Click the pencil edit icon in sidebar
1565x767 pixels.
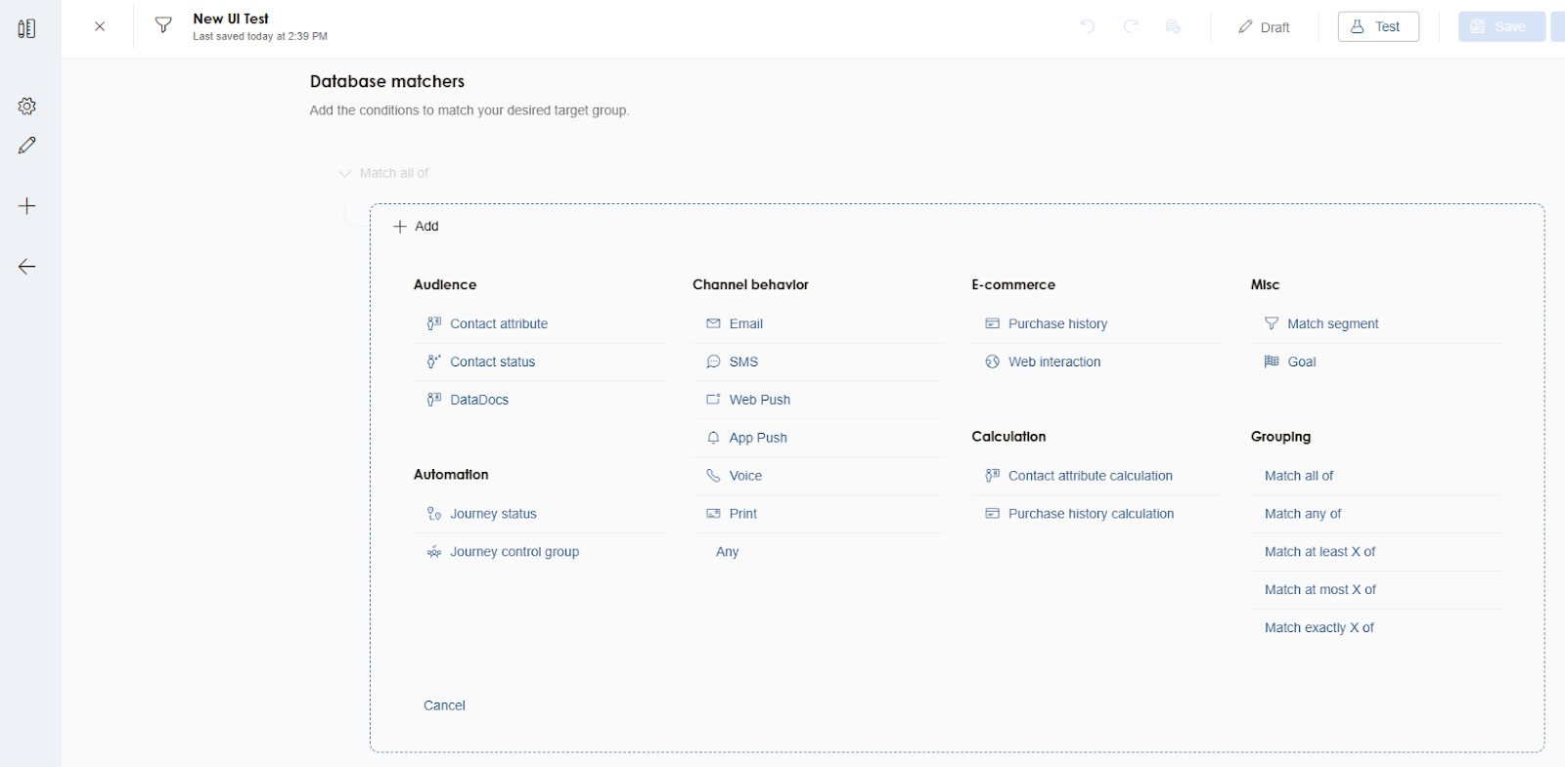point(27,146)
